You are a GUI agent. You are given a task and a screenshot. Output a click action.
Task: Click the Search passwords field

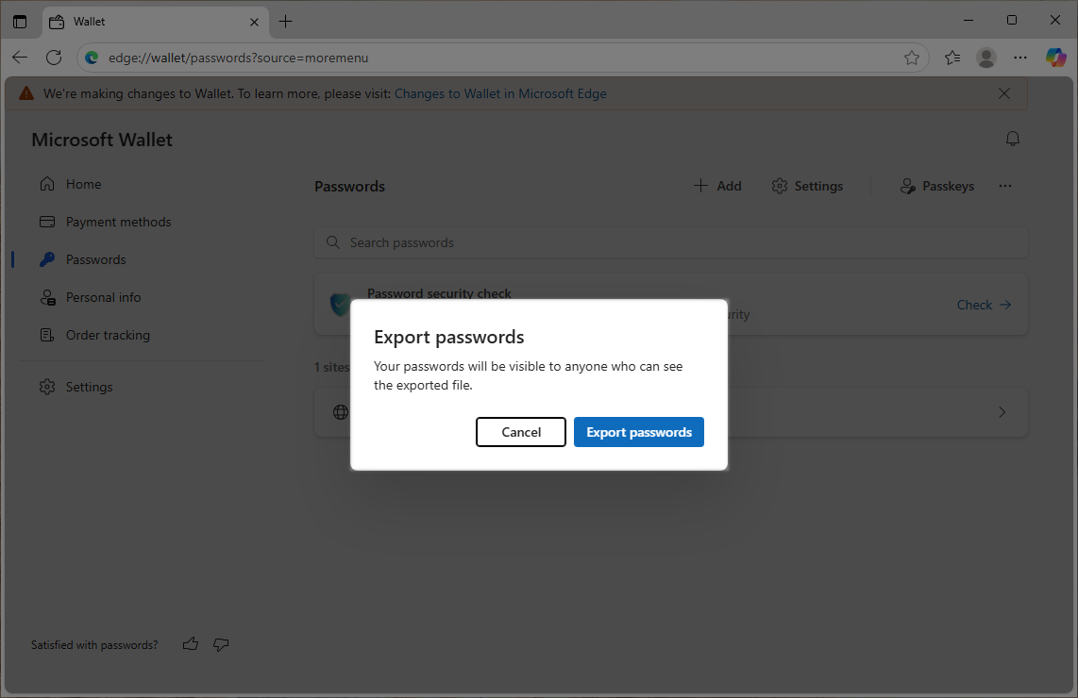click(x=670, y=242)
